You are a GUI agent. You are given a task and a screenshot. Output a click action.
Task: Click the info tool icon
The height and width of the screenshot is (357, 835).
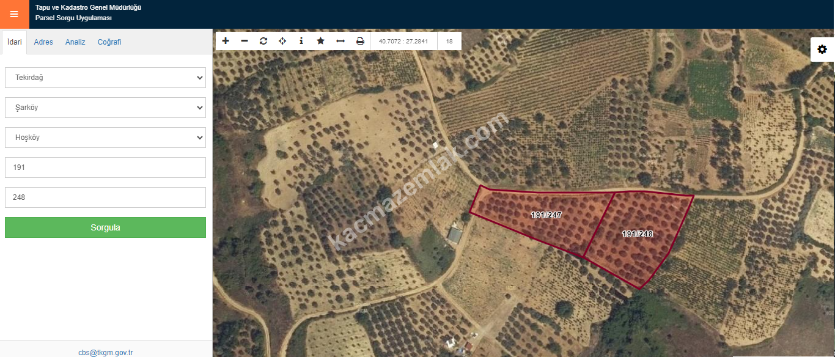pyautogui.click(x=301, y=41)
